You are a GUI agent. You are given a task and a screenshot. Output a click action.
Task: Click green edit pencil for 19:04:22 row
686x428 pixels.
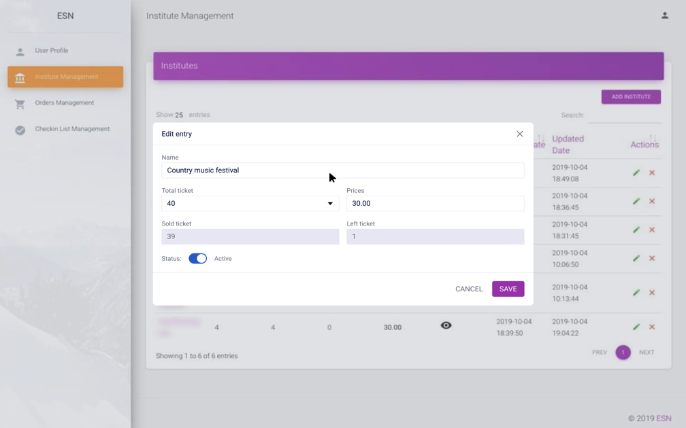tap(636, 327)
